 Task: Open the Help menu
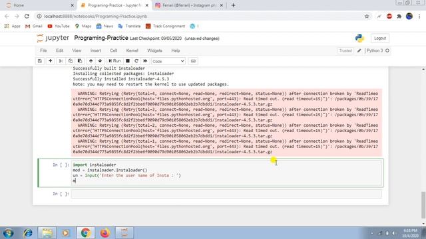click(176, 50)
